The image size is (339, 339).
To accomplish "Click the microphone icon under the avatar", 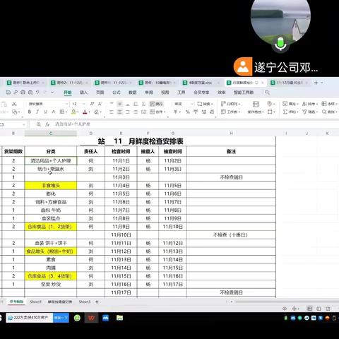I will click(x=280, y=44).
